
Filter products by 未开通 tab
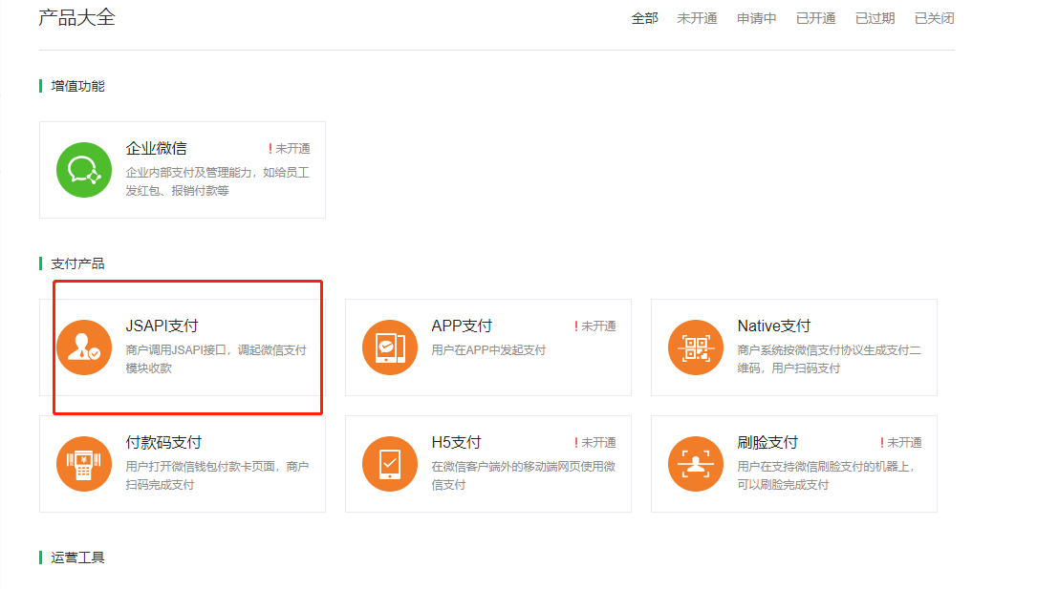[697, 18]
